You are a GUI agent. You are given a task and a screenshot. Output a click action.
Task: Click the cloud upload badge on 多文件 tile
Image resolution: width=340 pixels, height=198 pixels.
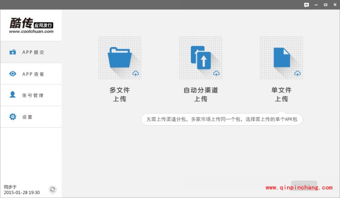tap(136, 73)
